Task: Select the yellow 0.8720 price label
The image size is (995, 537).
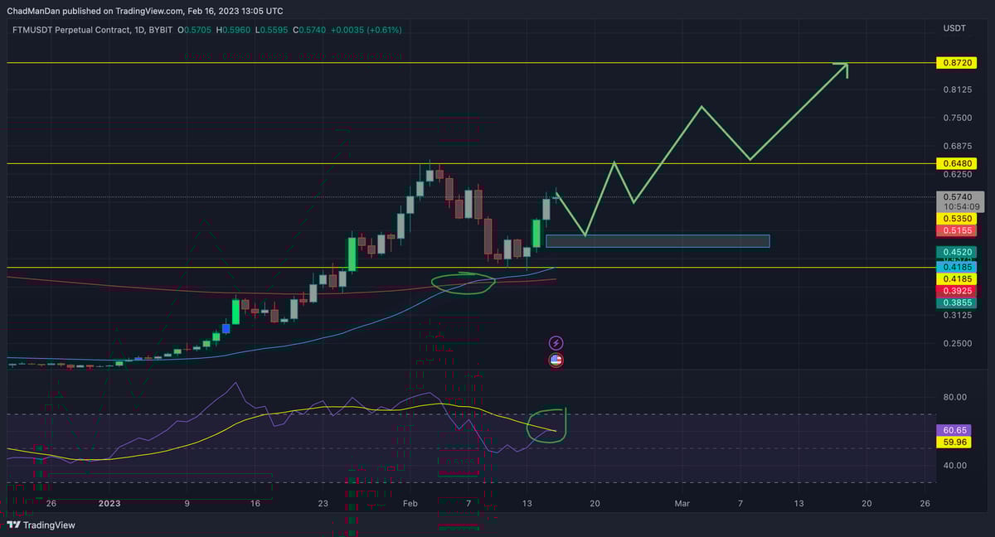Action: click(x=954, y=63)
